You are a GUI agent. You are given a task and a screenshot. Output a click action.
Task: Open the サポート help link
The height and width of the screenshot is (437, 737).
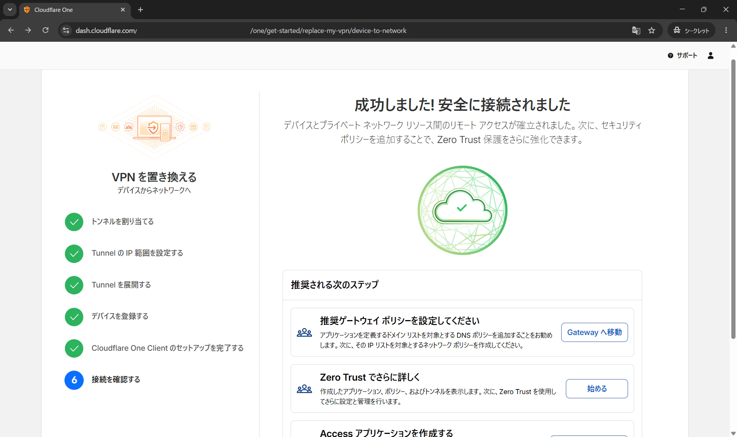click(x=682, y=56)
